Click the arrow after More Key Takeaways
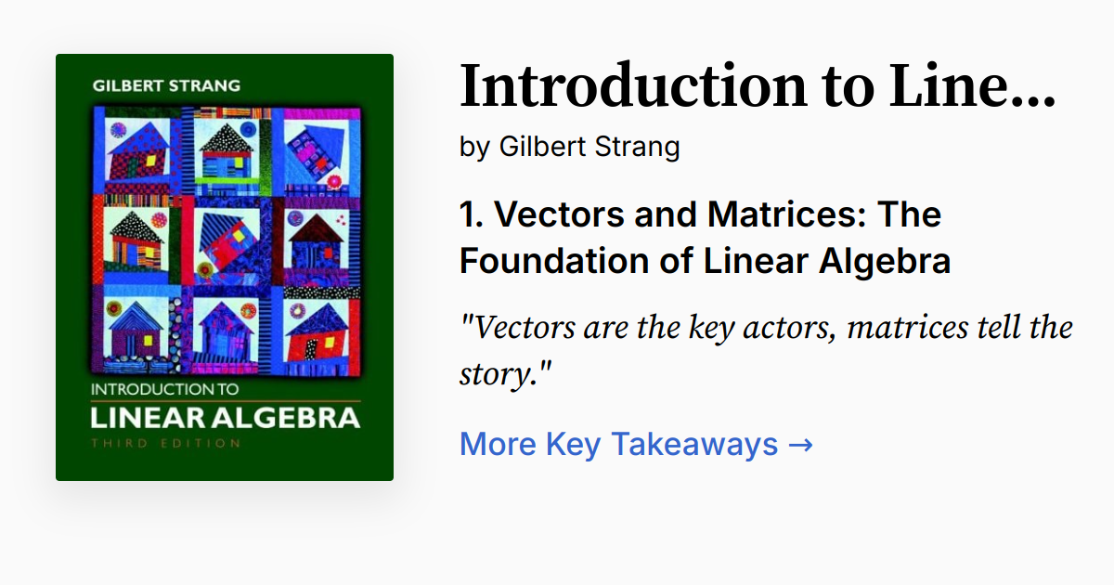Screen dimensions: 1114x585 [x=799, y=444]
